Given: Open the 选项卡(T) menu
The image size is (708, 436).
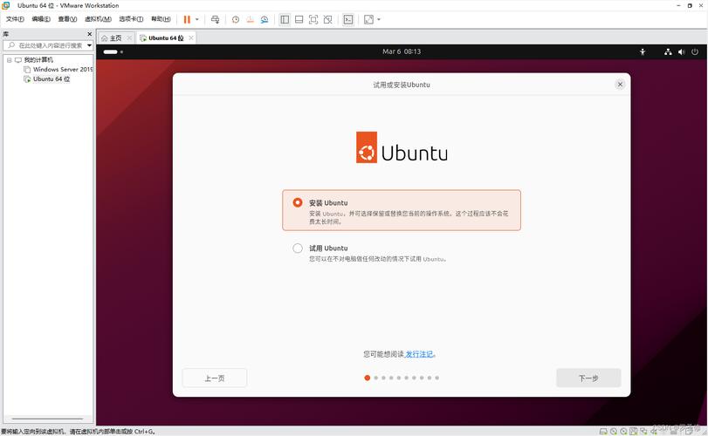Looking at the screenshot, I should pyautogui.click(x=131, y=19).
